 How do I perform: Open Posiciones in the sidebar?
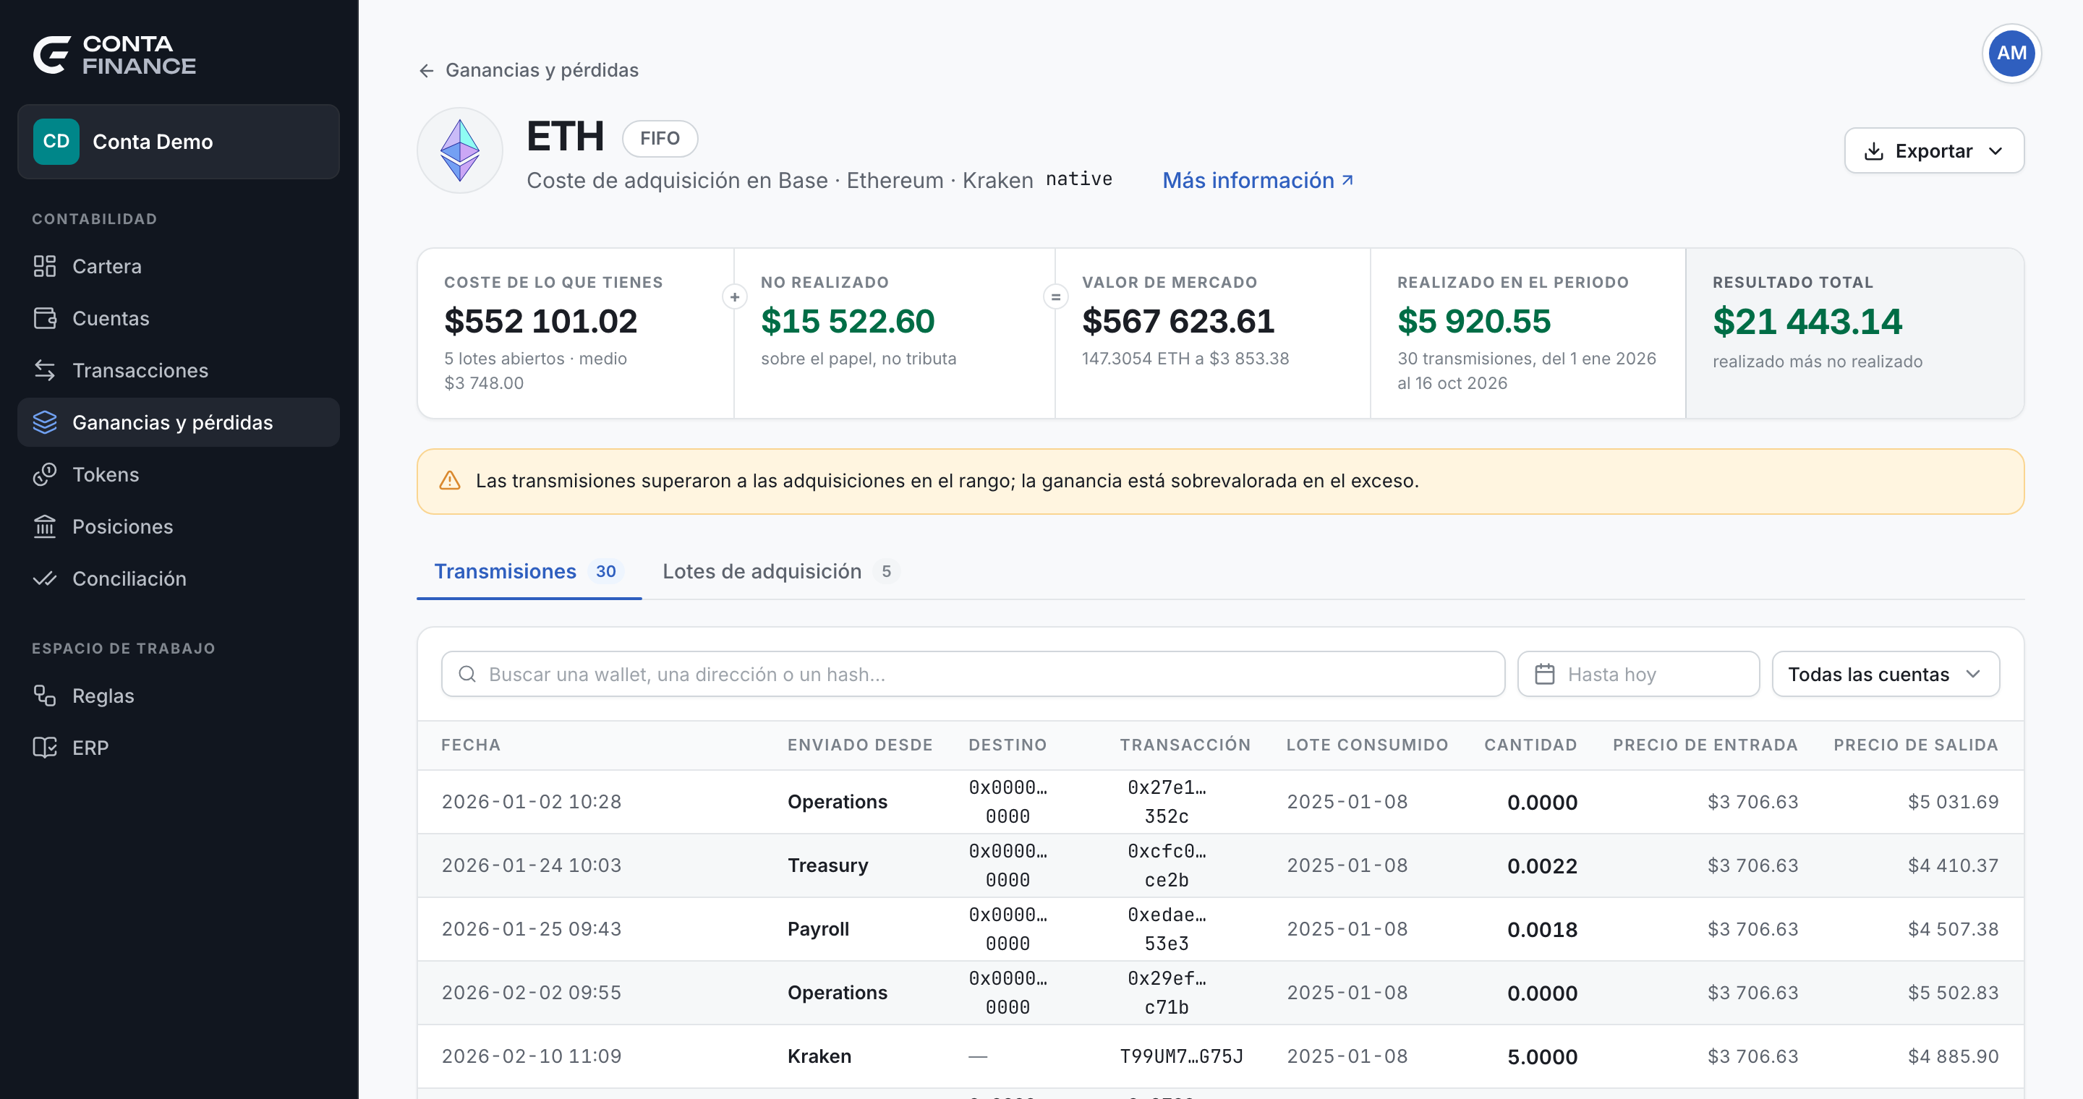[x=178, y=526]
